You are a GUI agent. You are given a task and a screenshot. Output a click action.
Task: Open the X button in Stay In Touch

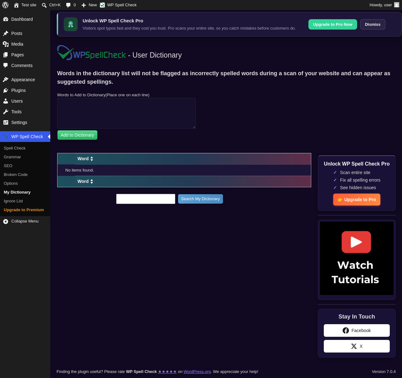[357, 346]
